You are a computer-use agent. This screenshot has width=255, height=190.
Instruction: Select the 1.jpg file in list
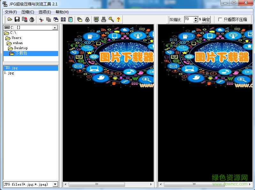click(x=9, y=73)
